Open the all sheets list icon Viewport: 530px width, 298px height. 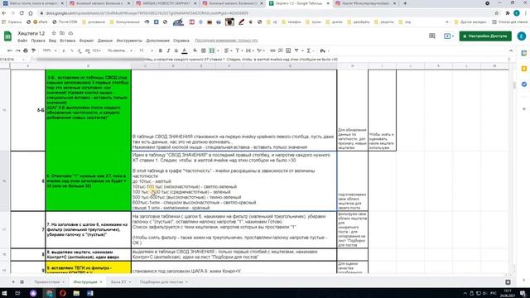coord(22,281)
